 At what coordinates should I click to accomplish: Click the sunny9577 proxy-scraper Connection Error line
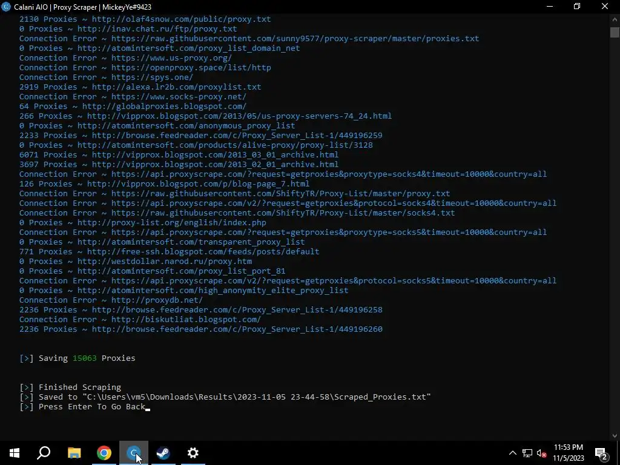click(x=249, y=38)
